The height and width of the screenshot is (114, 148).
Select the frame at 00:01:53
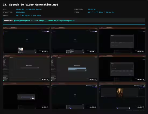[x=74, y=68]
